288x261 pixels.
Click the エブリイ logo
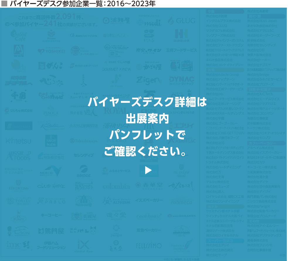(182, 126)
